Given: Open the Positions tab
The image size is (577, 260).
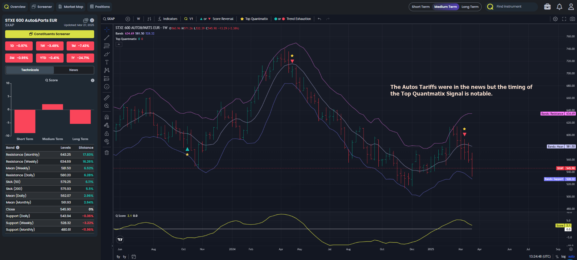Looking at the screenshot, I should click(100, 7).
